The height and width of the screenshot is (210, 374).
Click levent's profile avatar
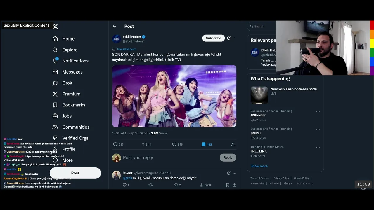pos(117,175)
